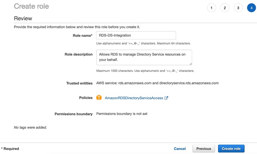Open the AmazonRDSDirectoryServiceAccess policy link
The width and height of the screenshot is (257, 154).
(134, 98)
